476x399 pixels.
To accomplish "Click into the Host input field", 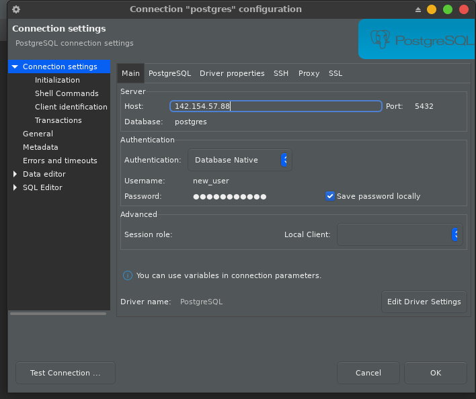I will (276, 106).
